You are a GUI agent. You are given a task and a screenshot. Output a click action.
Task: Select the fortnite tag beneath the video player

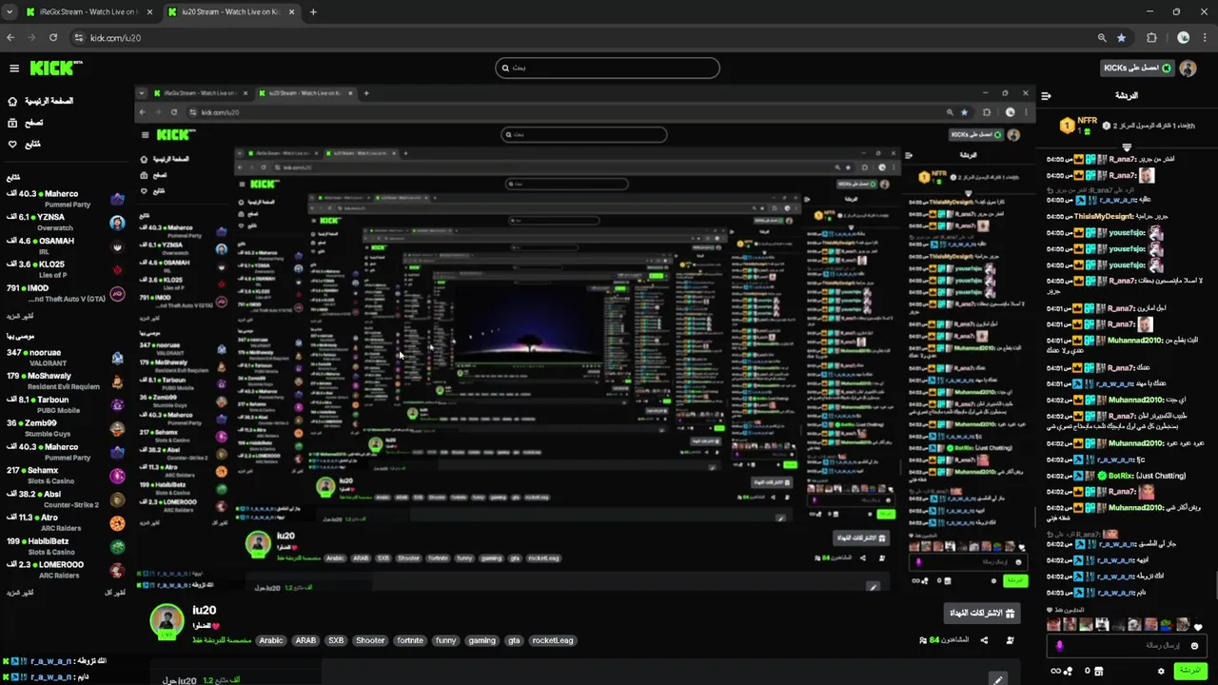tap(410, 640)
